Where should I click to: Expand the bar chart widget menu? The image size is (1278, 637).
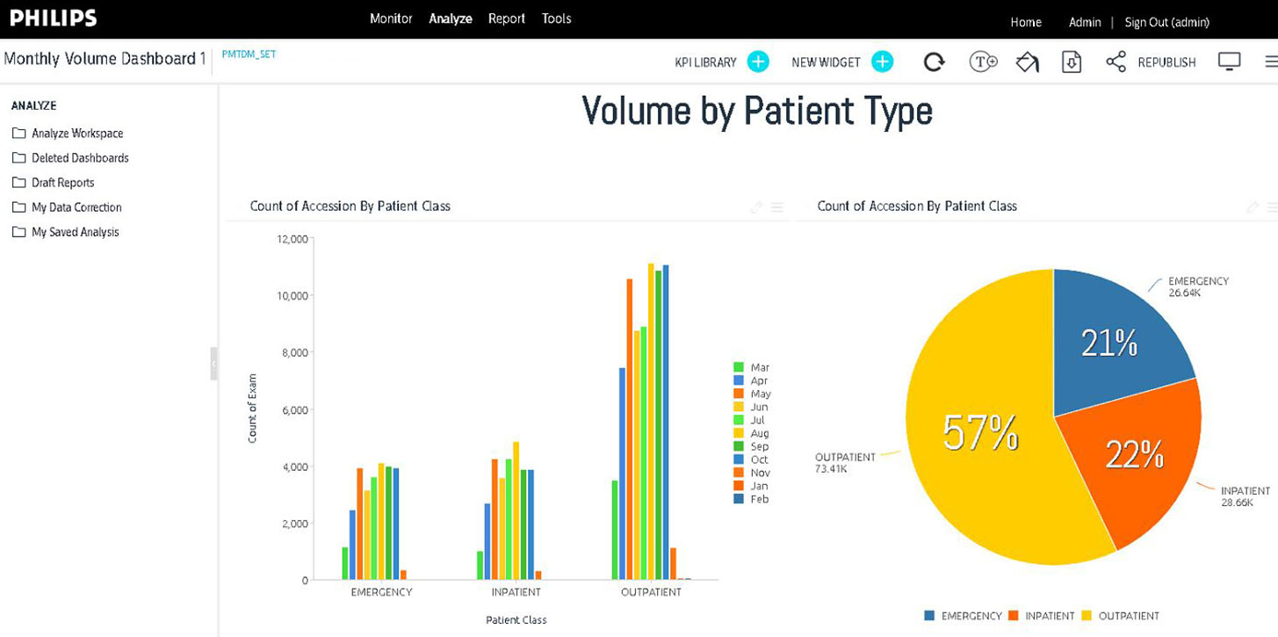776,207
